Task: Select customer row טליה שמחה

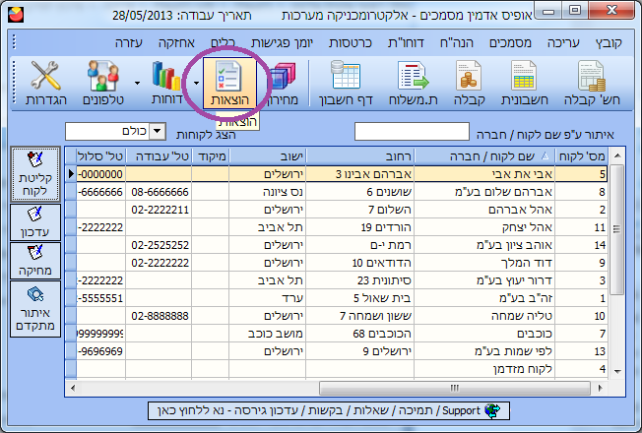Action: [x=336, y=316]
